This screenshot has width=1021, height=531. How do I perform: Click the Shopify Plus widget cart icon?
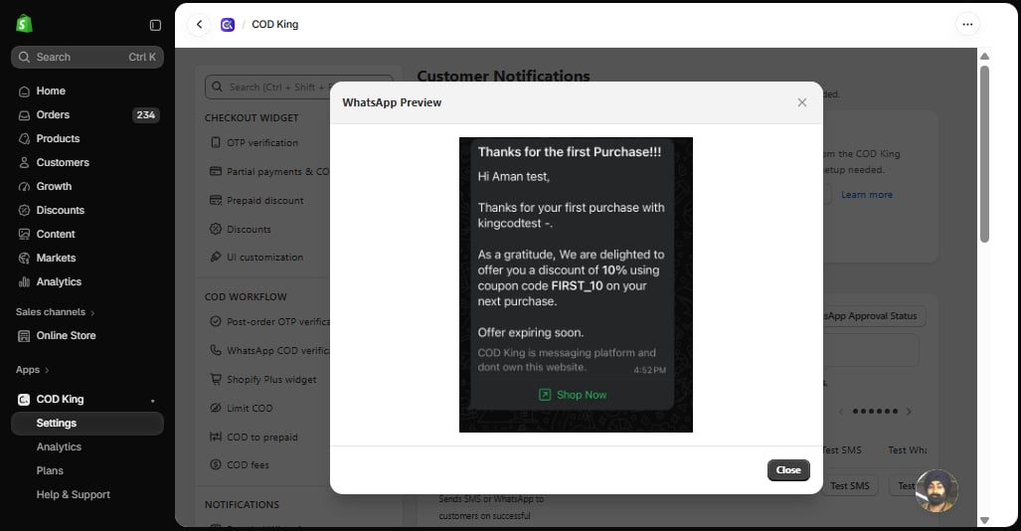(216, 379)
